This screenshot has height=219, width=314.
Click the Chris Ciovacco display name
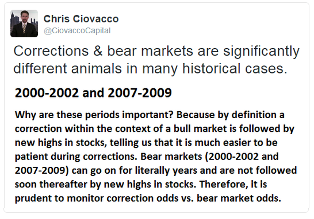pos(81,19)
